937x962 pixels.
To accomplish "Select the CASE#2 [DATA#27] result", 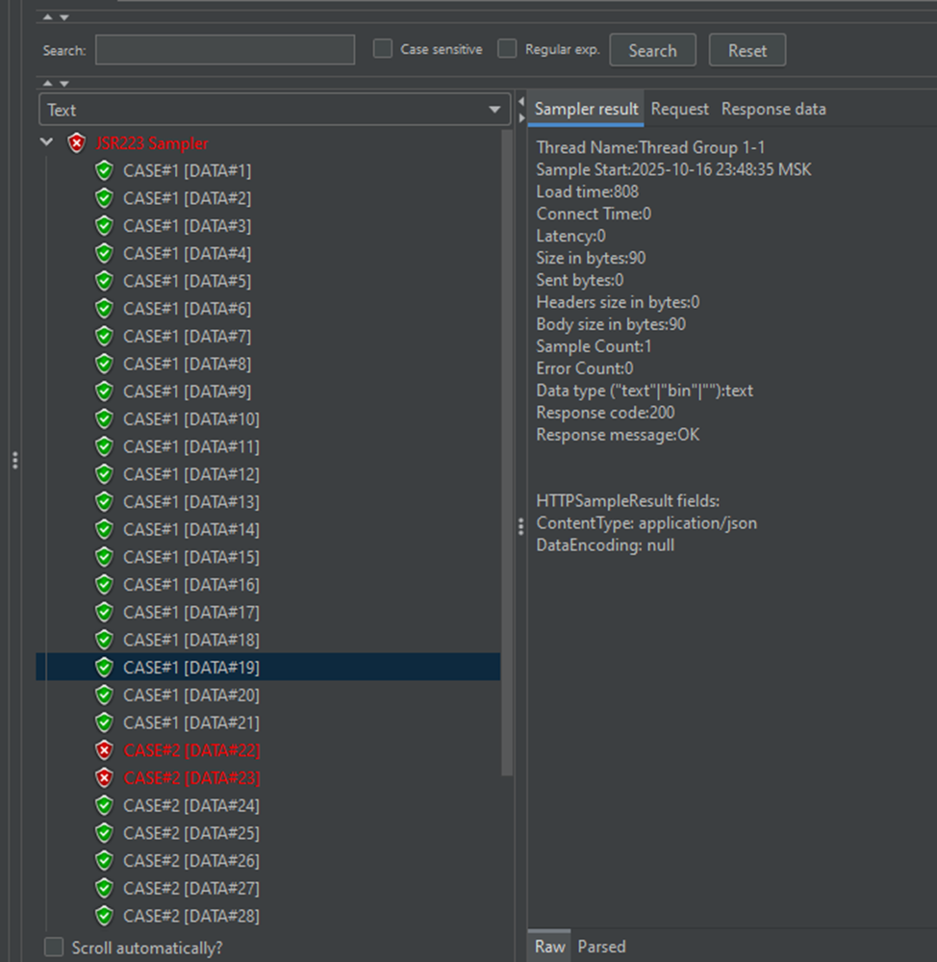I will (x=190, y=889).
